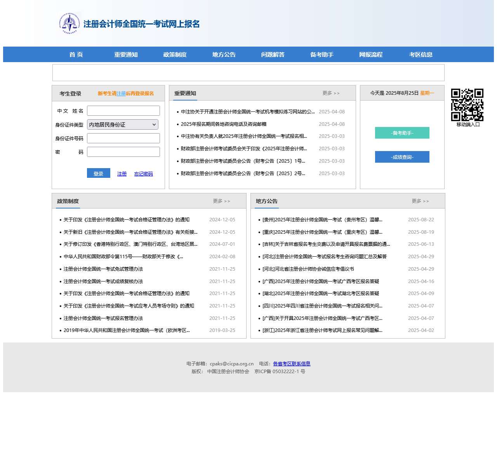
Task: Open the -备考助手- button
Action: click(402, 133)
